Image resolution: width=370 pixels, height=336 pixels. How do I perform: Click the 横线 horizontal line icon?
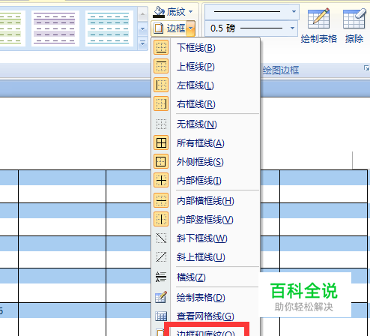[161, 277]
